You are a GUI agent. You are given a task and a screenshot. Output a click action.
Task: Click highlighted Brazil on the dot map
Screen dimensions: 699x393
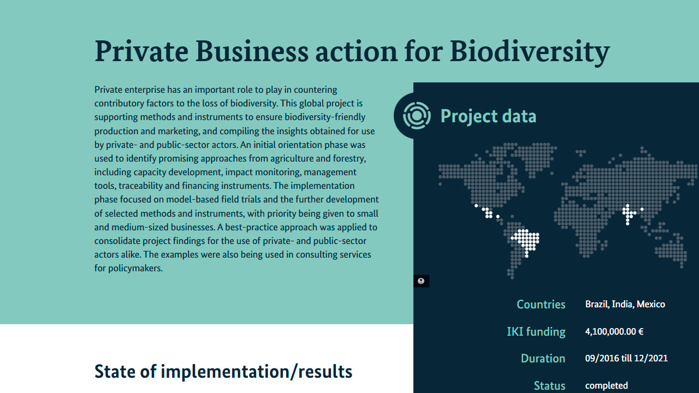tap(525, 240)
